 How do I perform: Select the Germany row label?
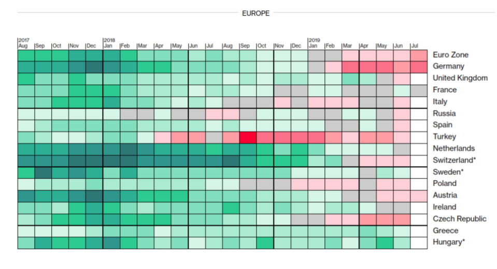click(448, 66)
